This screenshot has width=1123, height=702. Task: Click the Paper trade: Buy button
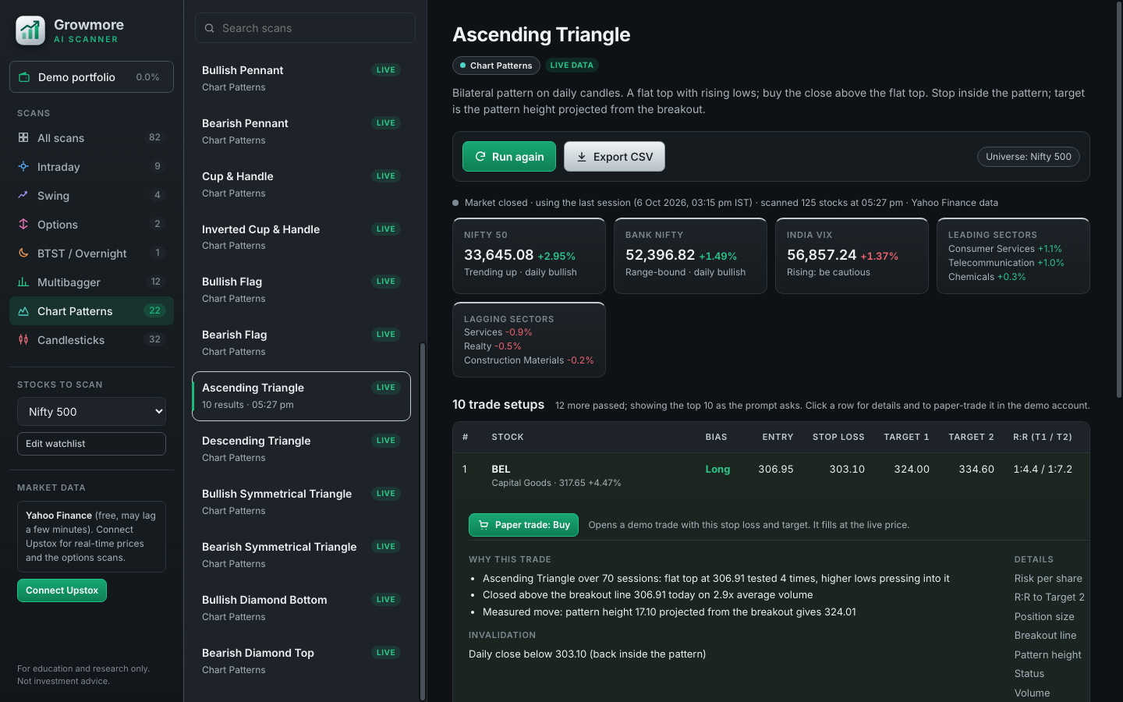coord(523,525)
